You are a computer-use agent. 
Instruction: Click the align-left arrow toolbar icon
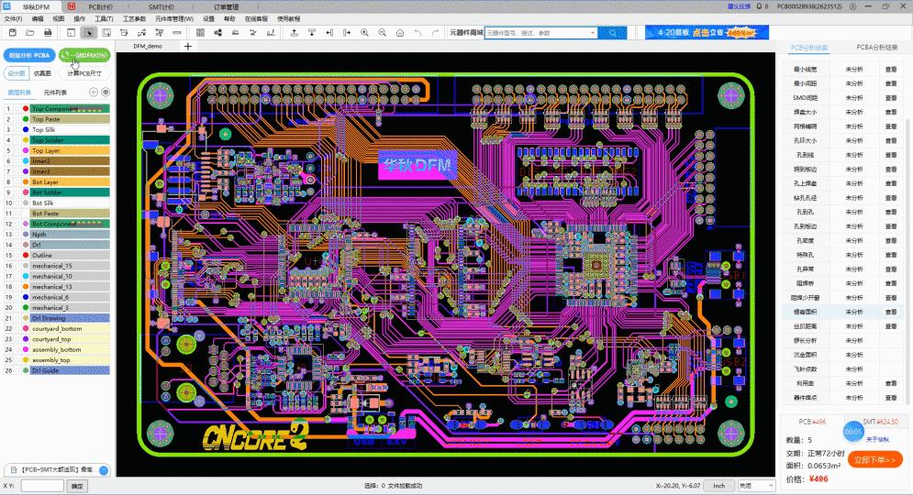click(x=329, y=33)
